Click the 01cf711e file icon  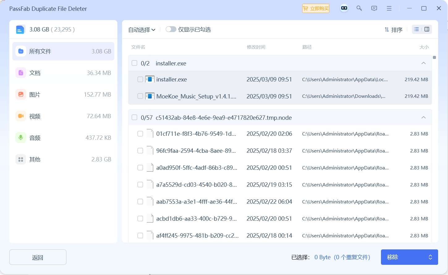tap(150, 134)
